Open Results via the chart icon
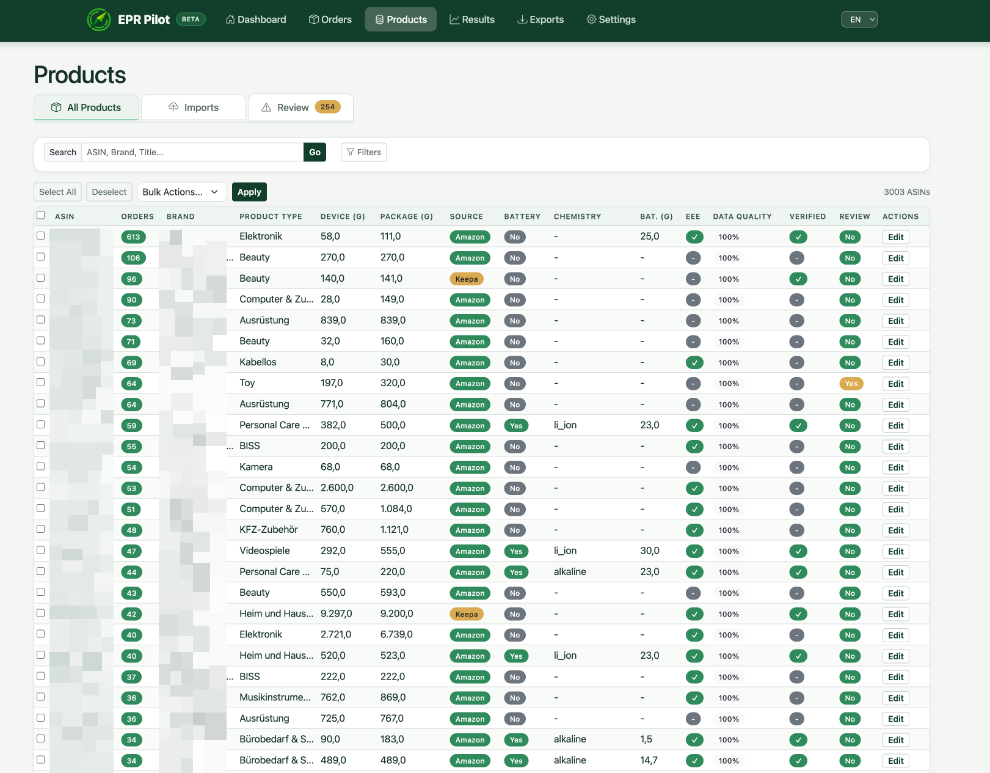Screen dimensions: 990x773 coord(454,19)
